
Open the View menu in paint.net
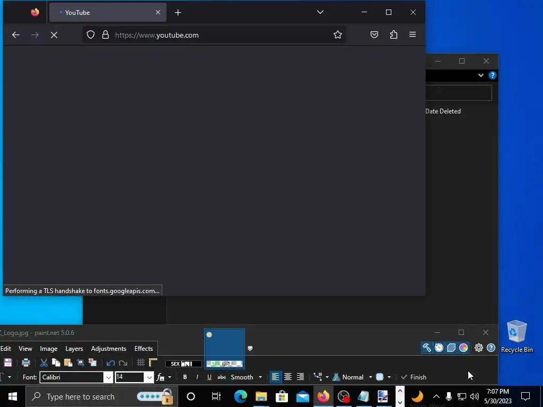point(25,349)
